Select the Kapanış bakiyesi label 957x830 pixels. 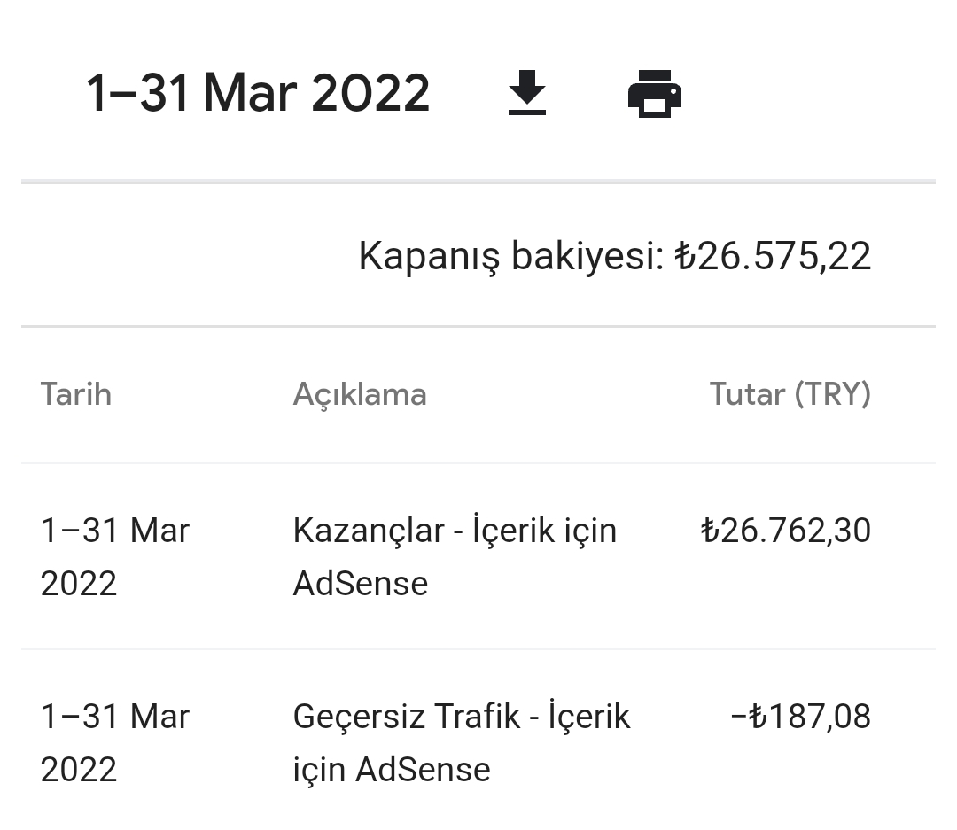(x=511, y=256)
